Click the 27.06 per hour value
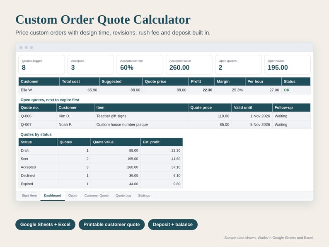Image resolution: width=329 pixels, height=247 pixels. point(264,90)
